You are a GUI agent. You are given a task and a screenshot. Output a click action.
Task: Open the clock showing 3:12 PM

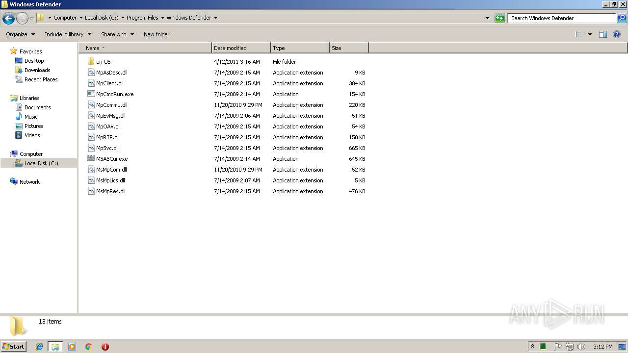click(602, 347)
